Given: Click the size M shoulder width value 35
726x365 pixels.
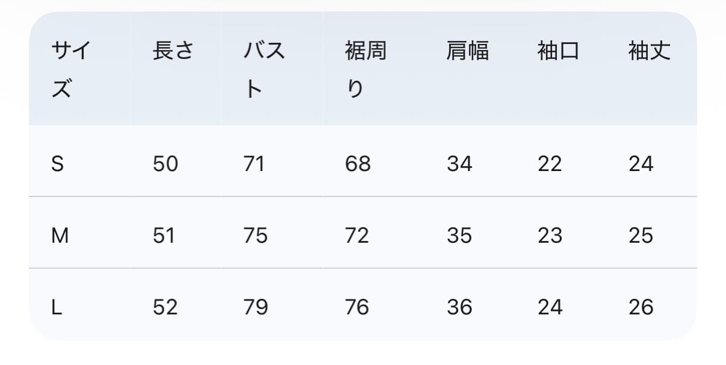Looking at the screenshot, I should click(459, 236).
